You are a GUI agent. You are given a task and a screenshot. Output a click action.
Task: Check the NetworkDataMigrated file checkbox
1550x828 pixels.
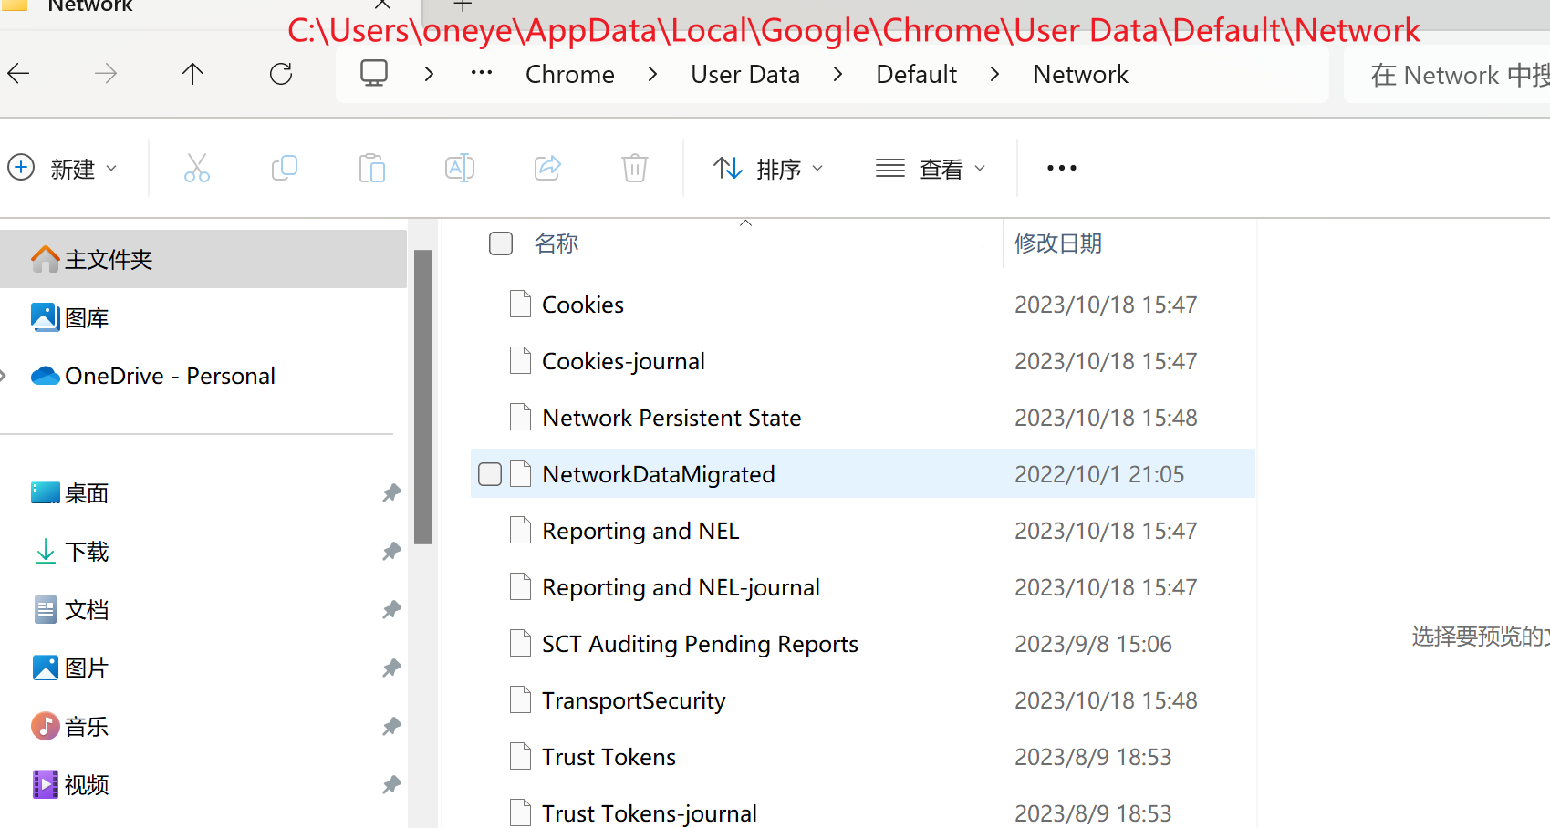tap(490, 474)
